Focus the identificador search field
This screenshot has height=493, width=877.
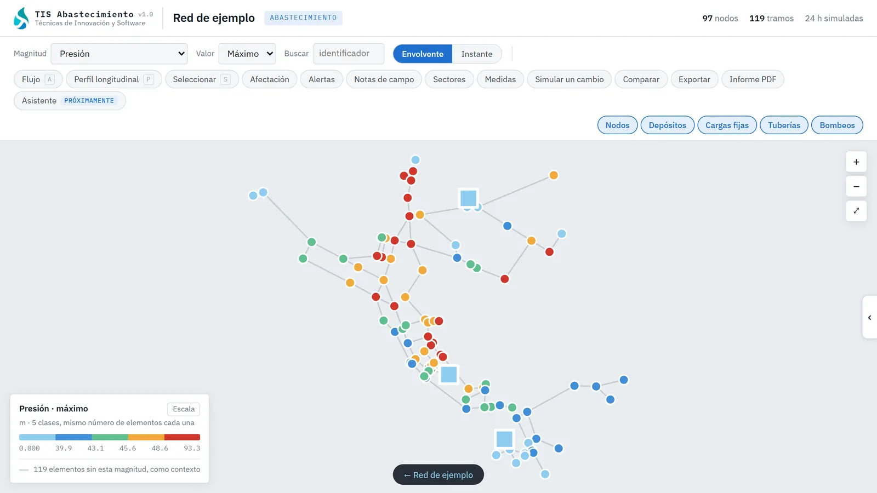pos(349,54)
